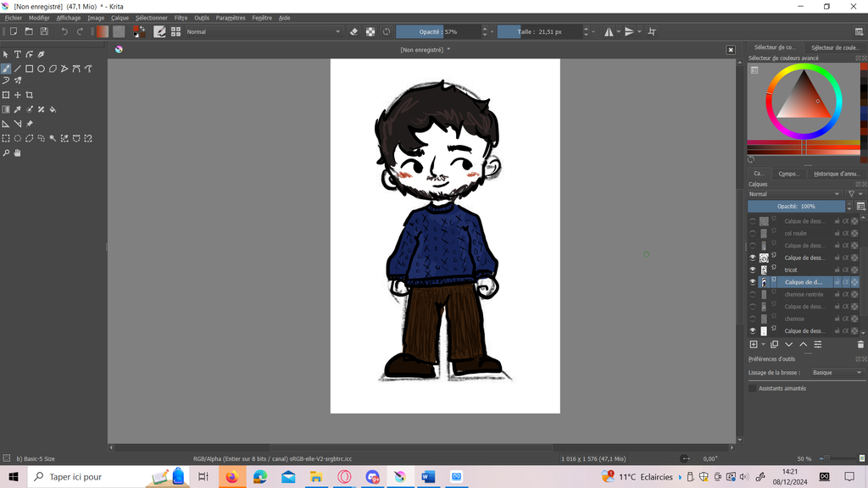Open the brush blending mode Normal dropdown
The height and width of the screenshot is (488, 868).
tap(261, 32)
